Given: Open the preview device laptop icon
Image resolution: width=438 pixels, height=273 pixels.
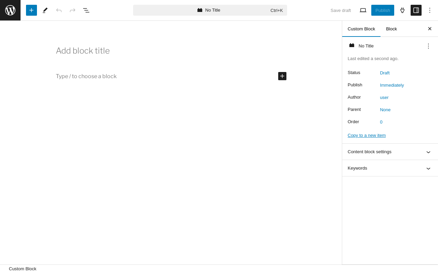Looking at the screenshot, I should 363,10.
